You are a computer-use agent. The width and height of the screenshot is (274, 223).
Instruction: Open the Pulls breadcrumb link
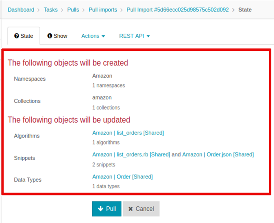tap(73, 10)
